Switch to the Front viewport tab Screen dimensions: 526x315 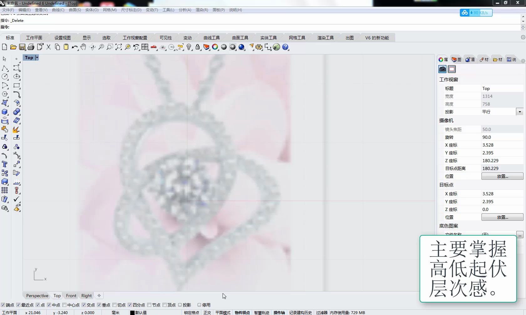[x=71, y=296]
